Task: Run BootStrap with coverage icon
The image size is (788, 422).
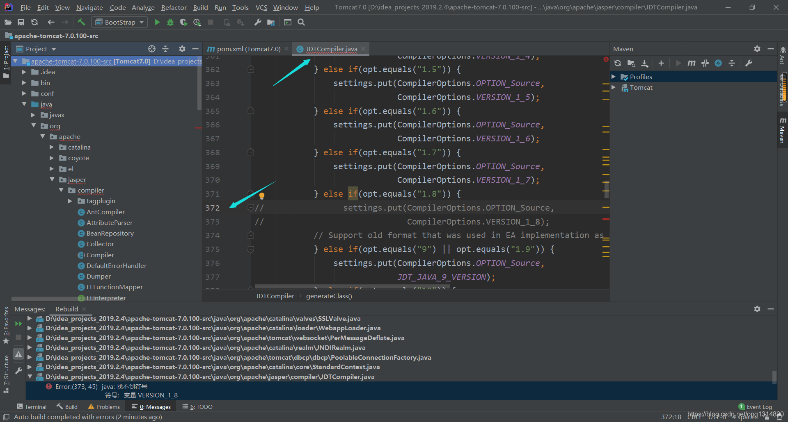Action: coord(183,22)
